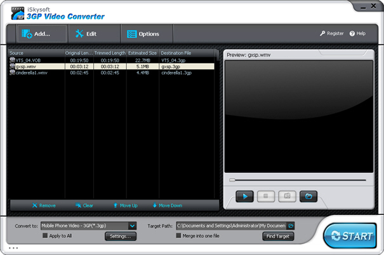Close the converter window
This screenshot has height=255, width=384.
tap(373, 6)
